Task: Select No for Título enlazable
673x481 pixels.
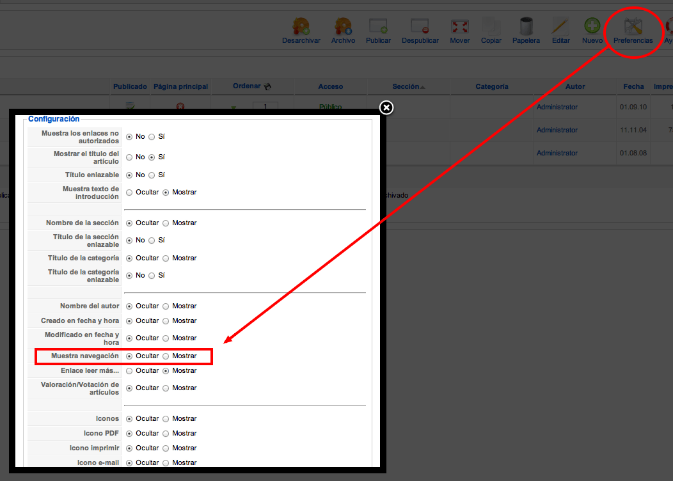Action: coord(129,175)
